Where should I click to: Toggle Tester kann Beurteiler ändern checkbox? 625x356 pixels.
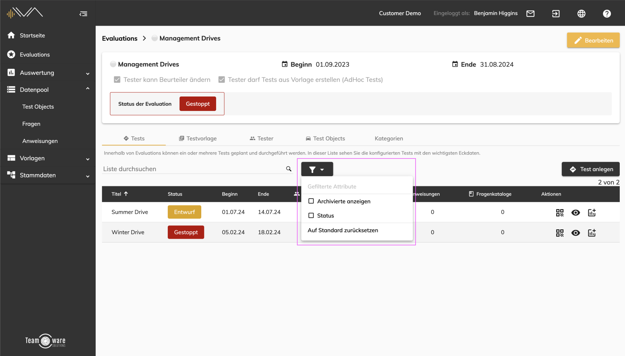pyautogui.click(x=117, y=79)
